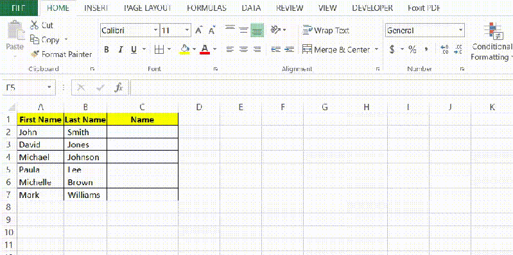Increase indent icon
513x255 pixels.
point(289,49)
